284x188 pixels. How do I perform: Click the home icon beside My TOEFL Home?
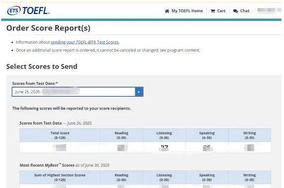click(167, 11)
